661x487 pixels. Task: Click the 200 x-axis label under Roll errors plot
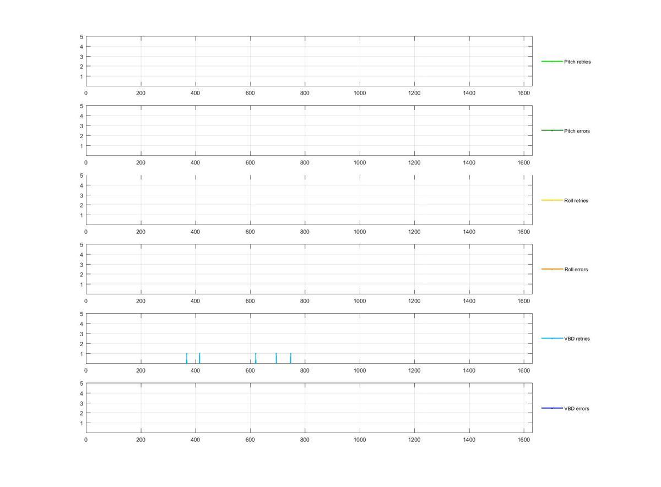point(140,302)
